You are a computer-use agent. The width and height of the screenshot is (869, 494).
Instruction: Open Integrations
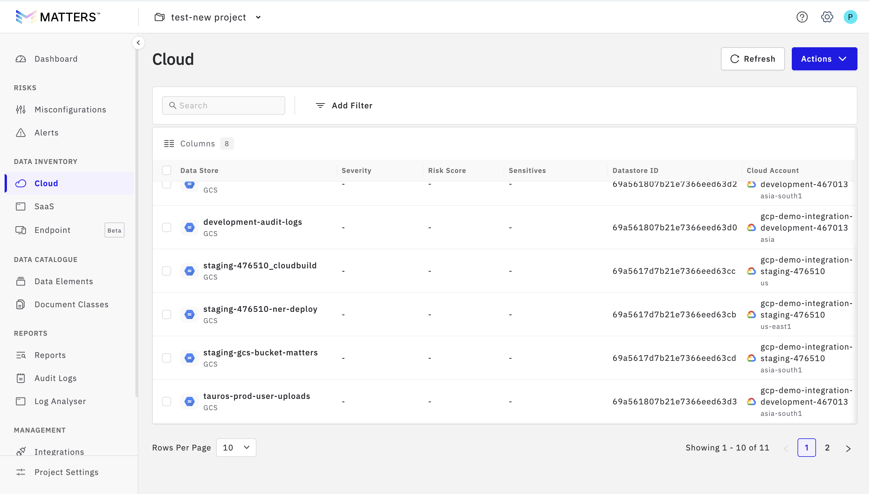pos(59,452)
